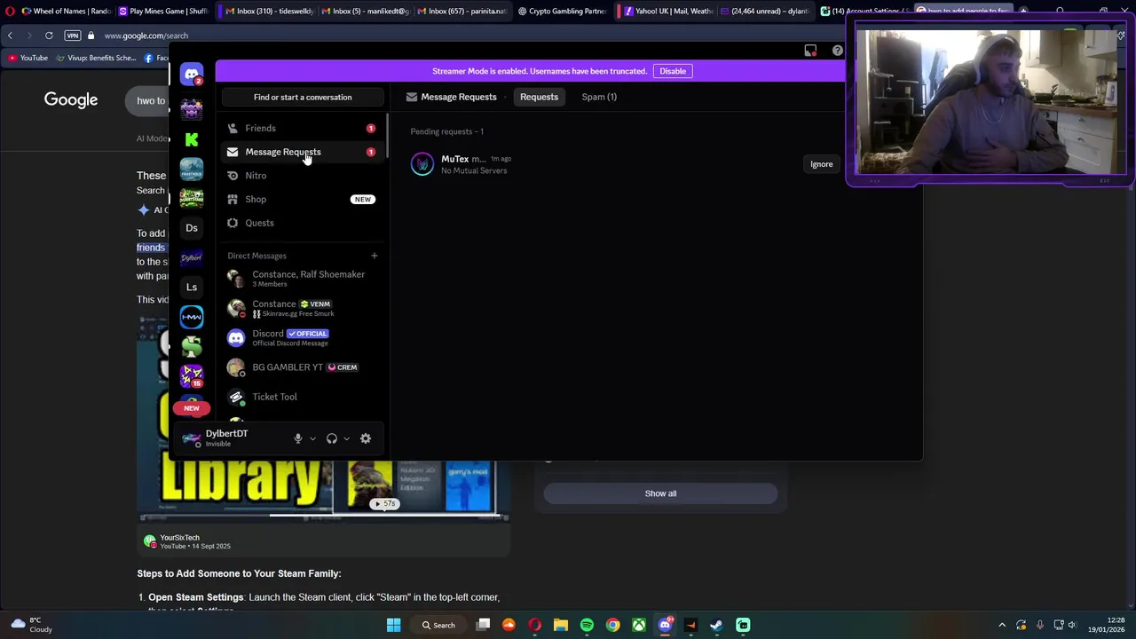
Task: Go back in the Opera browser
Action: (x=10, y=35)
